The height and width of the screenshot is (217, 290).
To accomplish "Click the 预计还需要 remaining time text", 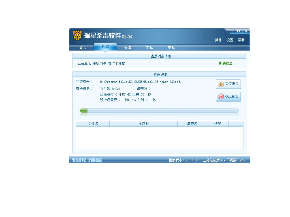I will click(128, 100).
